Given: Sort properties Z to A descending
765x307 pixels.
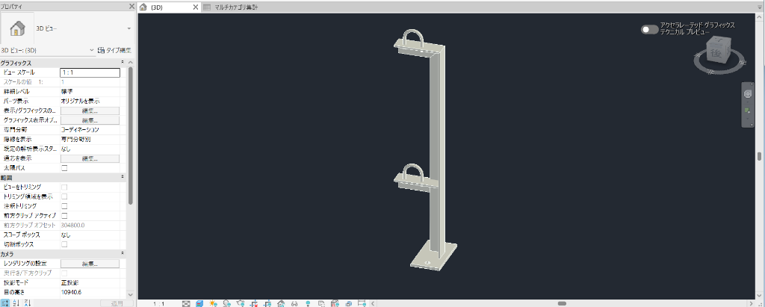Looking at the screenshot, I should 27,303.
